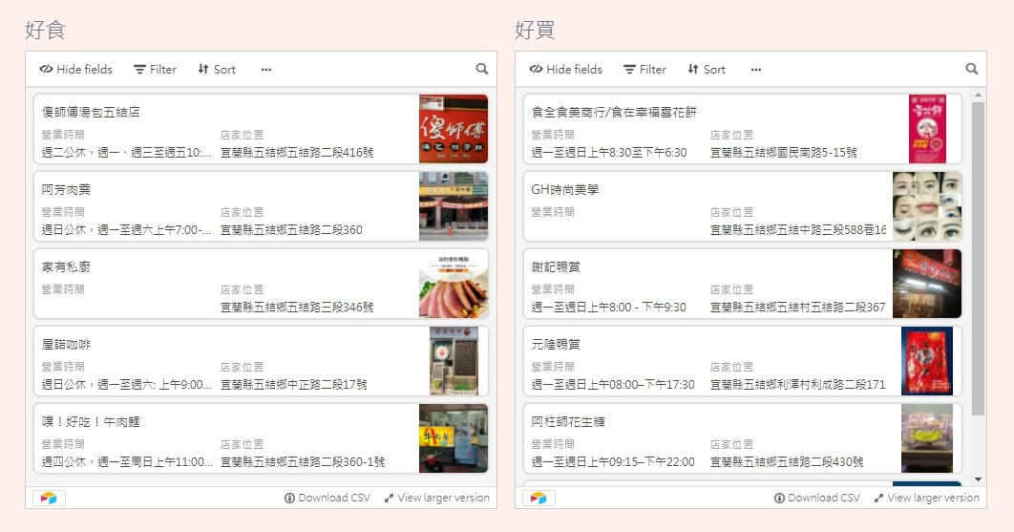The height and width of the screenshot is (532, 1014).
Task: Click the scrollbar thumb in the 好買 panel
Action: [x=978, y=259]
